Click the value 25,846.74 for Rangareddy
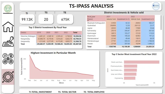Image resolution: width=165 pixels, height=94 pixels. (41, 39)
